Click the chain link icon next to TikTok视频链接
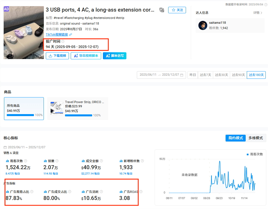 coord(70,34)
